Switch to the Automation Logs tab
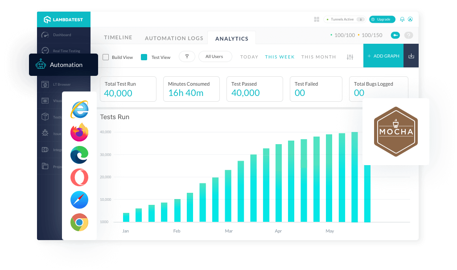This screenshot has width=457, height=270. (x=174, y=38)
